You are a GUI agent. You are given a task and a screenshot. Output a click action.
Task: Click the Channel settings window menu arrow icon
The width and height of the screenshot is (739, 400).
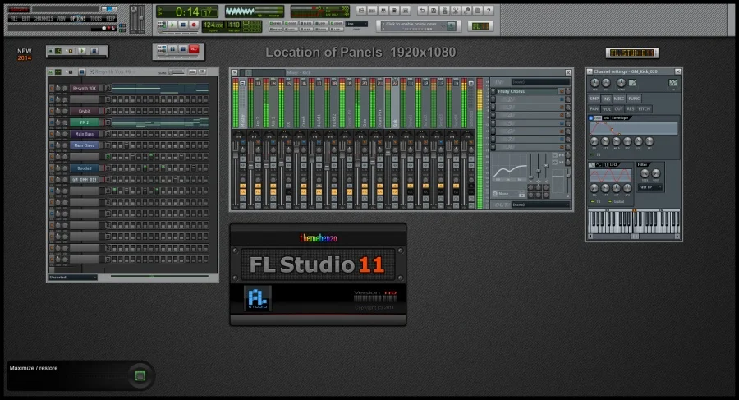point(590,71)
